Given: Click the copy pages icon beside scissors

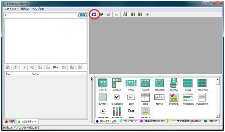Looking at the screenshot, I should pyautogui.click(x=32, y=67).
